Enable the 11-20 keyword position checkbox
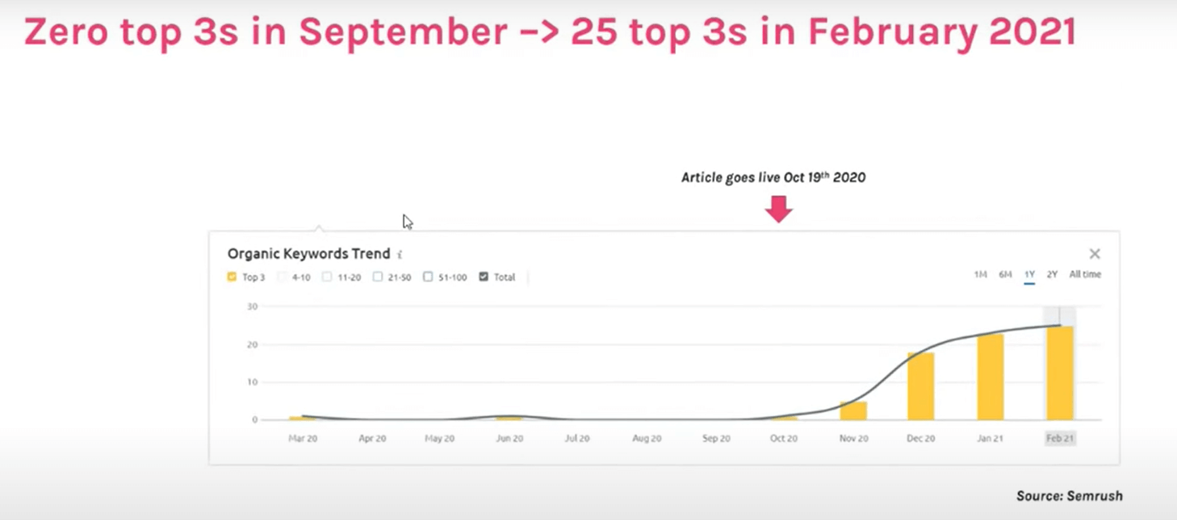The image size is (1177, 520). pos(327,277)
